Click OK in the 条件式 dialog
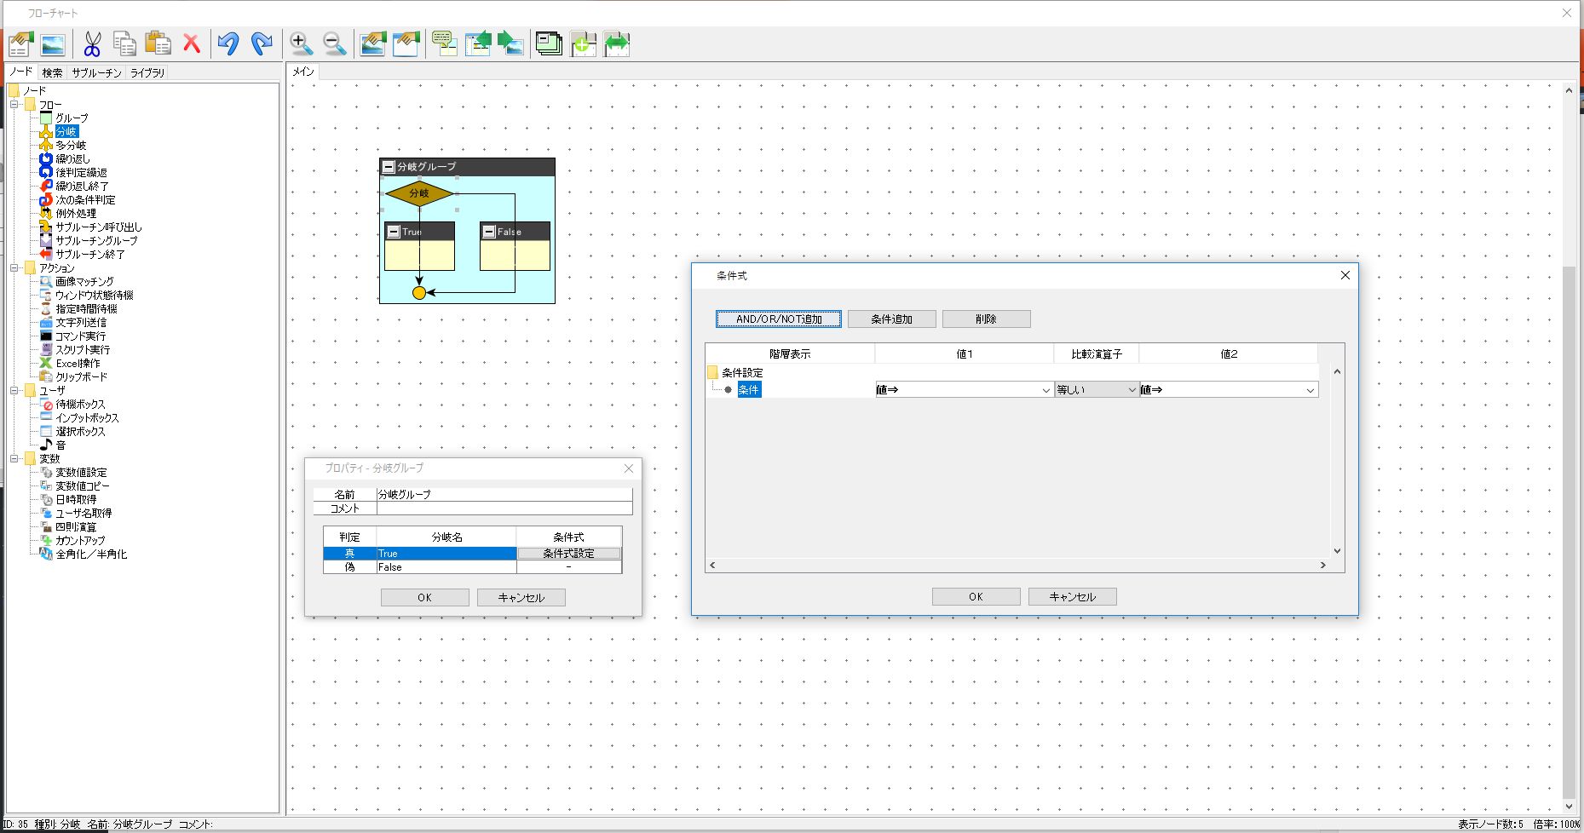1584x833 pixels. click(x=976, y=597)
